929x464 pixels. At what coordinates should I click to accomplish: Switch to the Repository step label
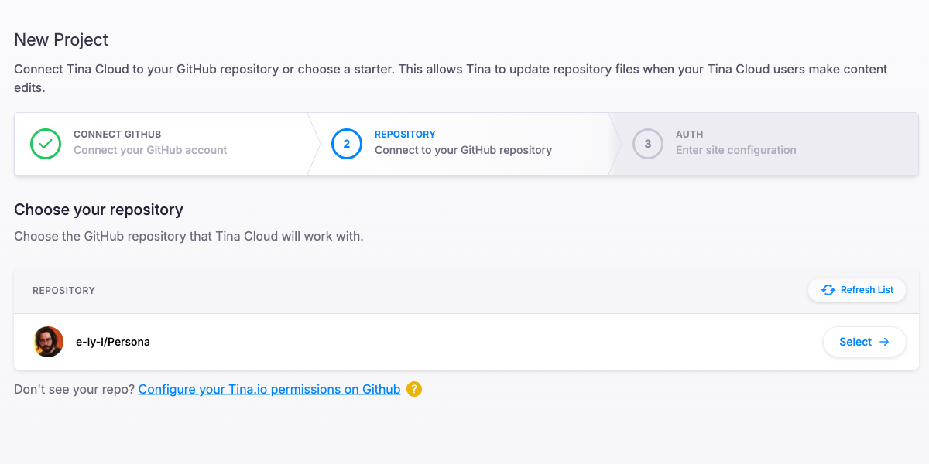(405, 134)
